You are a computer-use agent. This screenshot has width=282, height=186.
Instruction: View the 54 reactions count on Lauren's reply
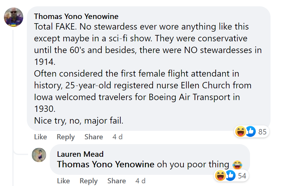click(242, 176)
